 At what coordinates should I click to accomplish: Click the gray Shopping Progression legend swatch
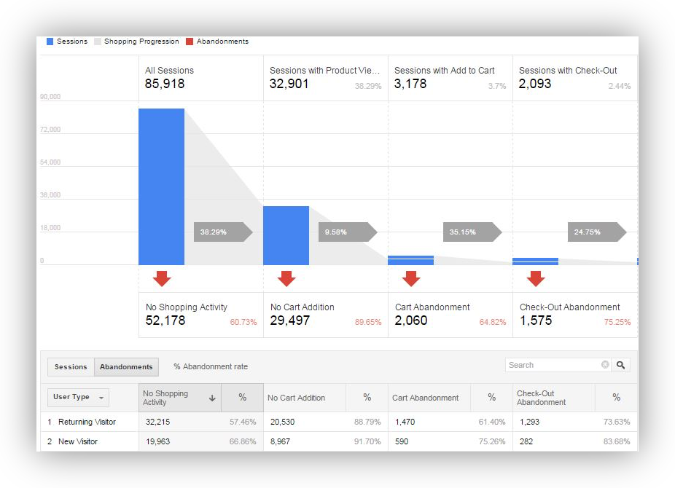98,42
